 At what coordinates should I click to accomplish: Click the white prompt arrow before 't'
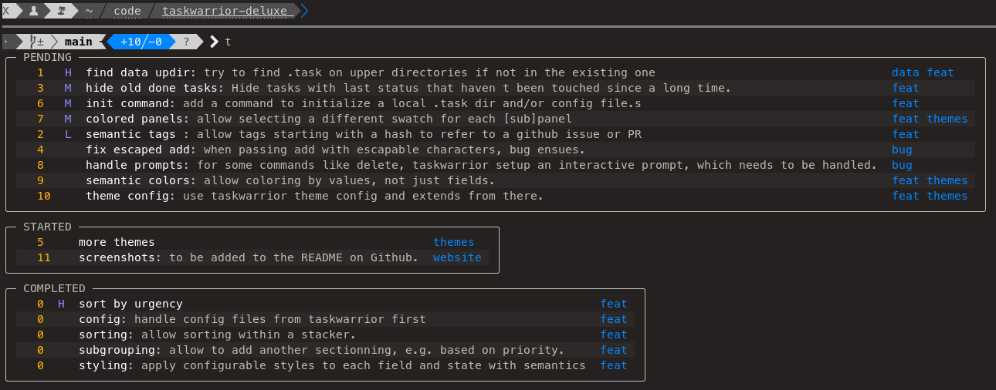point(214,42)
